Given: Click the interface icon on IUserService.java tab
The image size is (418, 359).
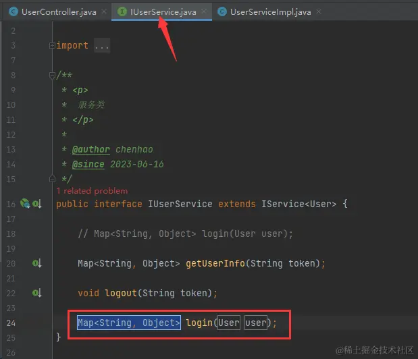Looking at the screenshot, I should click(122, 11).
